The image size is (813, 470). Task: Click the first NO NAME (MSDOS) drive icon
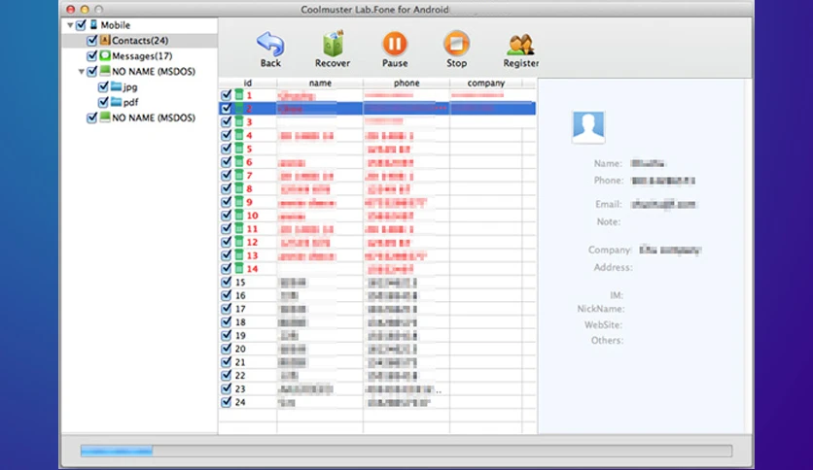(x=105, y=71)
